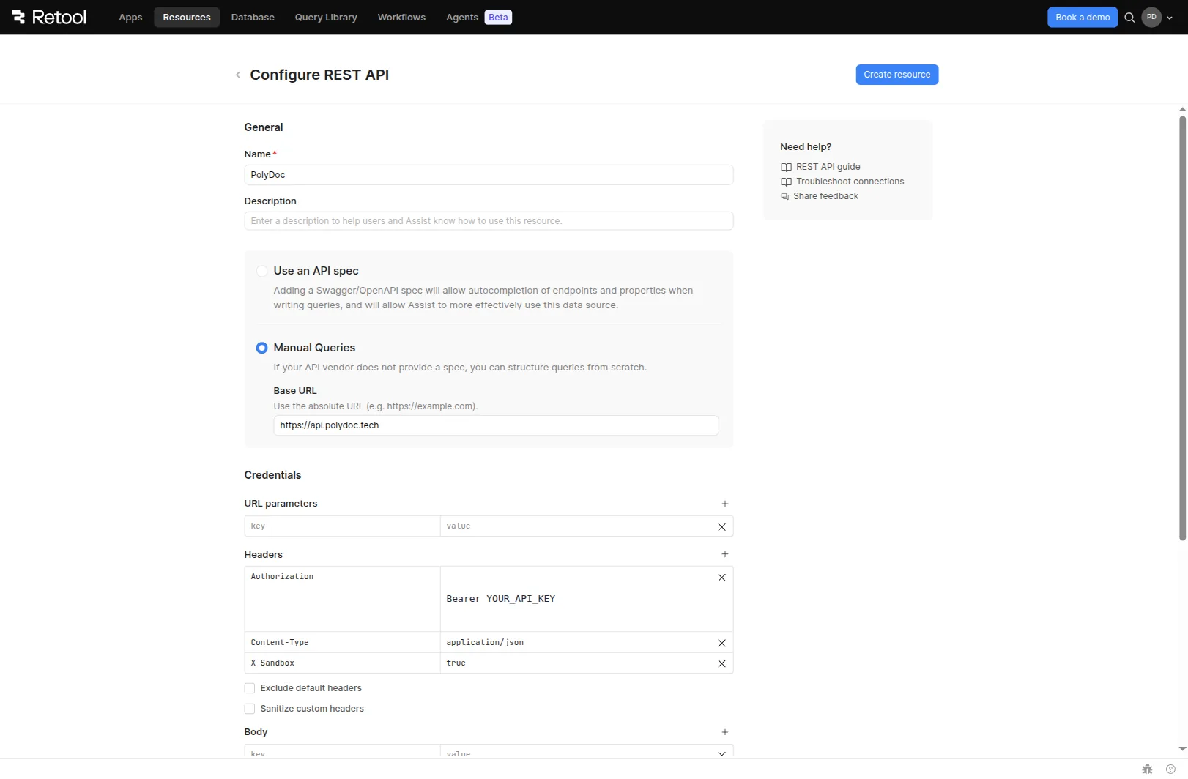
Task: Check Exclude default headers
Action: click(x=250, y=688)
